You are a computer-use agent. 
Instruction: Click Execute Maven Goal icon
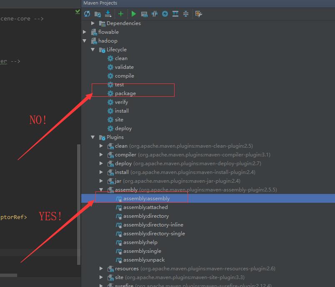tap(144, 14)
